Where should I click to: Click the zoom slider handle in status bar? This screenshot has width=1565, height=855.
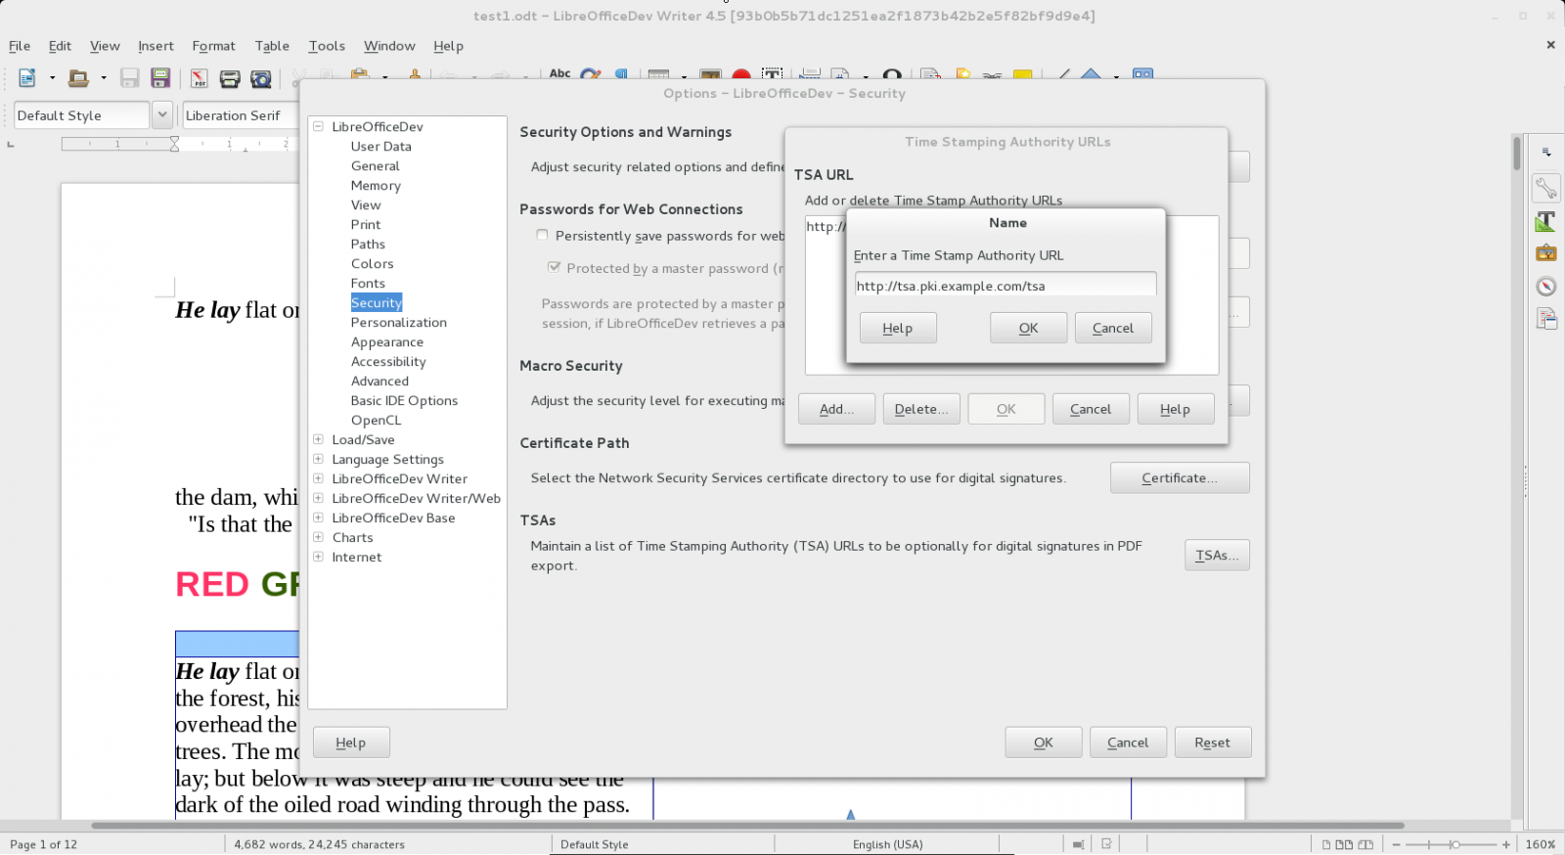(1454, 844)
